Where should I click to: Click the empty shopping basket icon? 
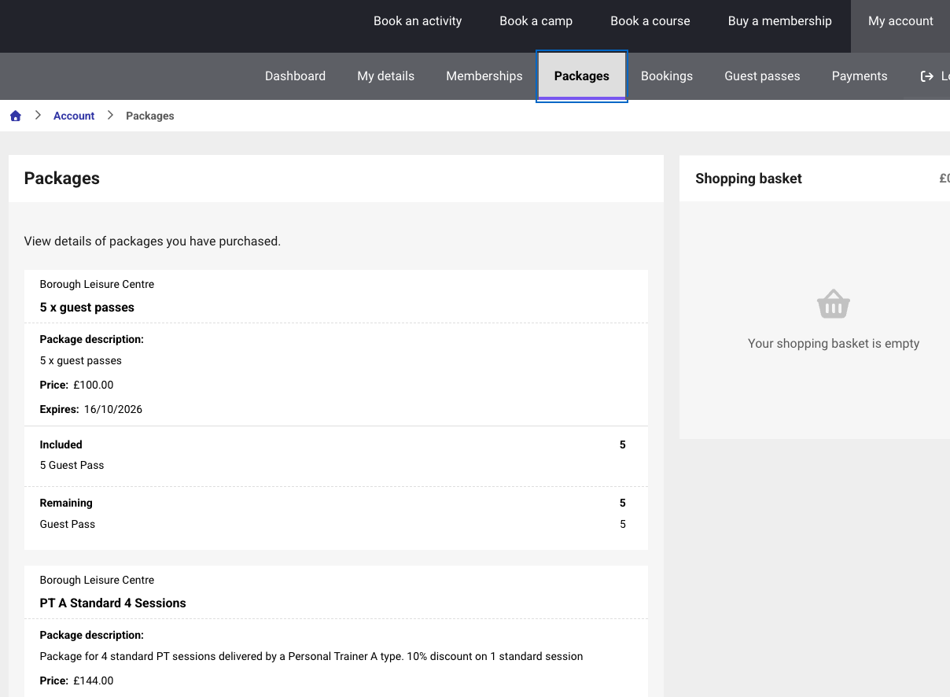pyautogui.click(x=834, y=304)
